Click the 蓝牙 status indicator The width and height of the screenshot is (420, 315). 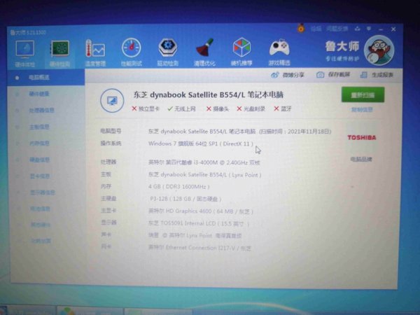(x=283, y=108)
